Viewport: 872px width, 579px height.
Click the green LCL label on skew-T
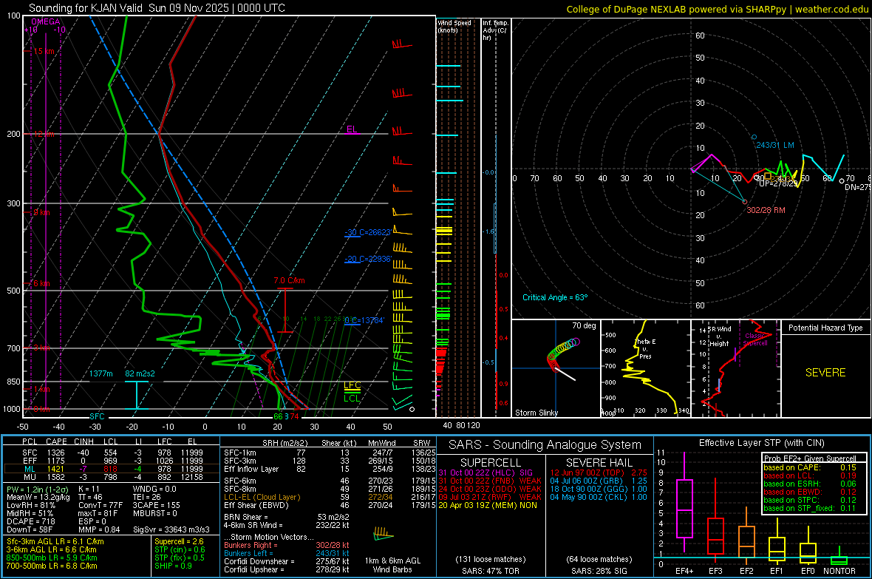[352, 398]
